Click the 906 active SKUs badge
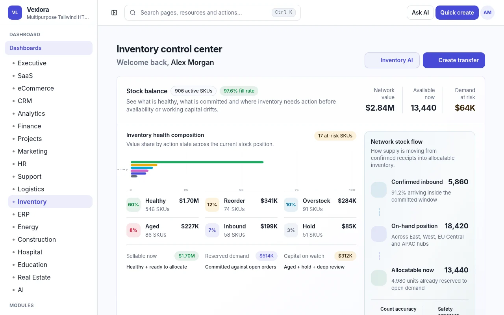The width and height of the screenshot is (504, 315). pyautogui.click(x=193, y=91)
